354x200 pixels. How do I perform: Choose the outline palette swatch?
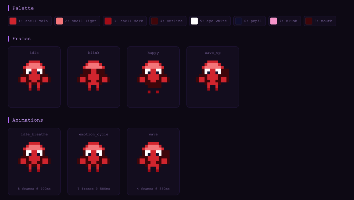(155, 21)
